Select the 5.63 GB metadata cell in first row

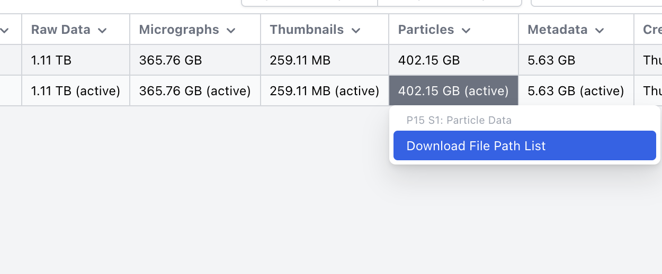tap(551, 60)
